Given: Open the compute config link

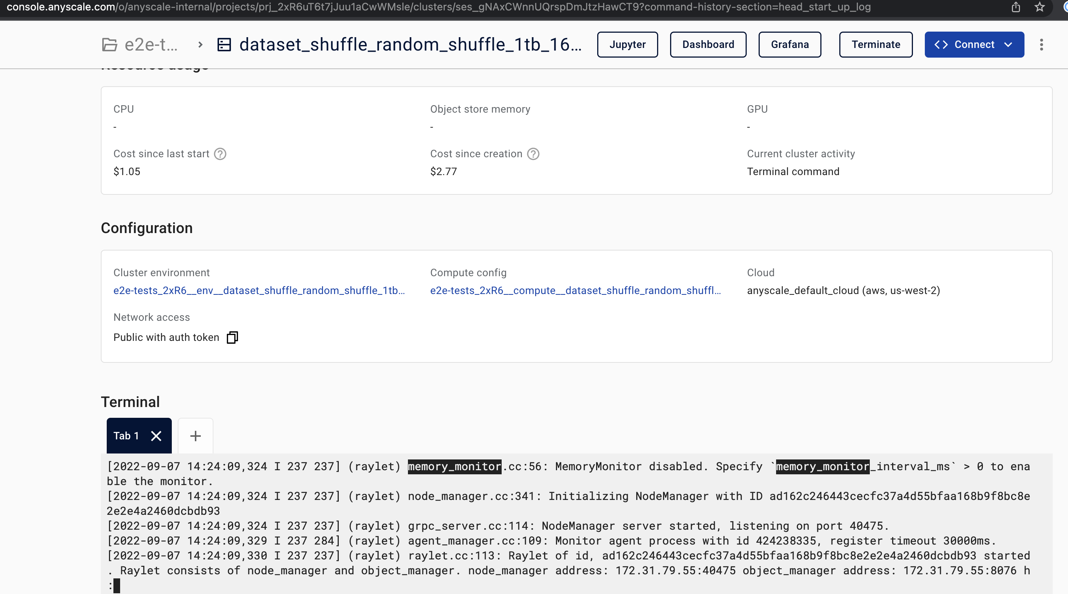Looking at the screenshot, I should point(575,290).
